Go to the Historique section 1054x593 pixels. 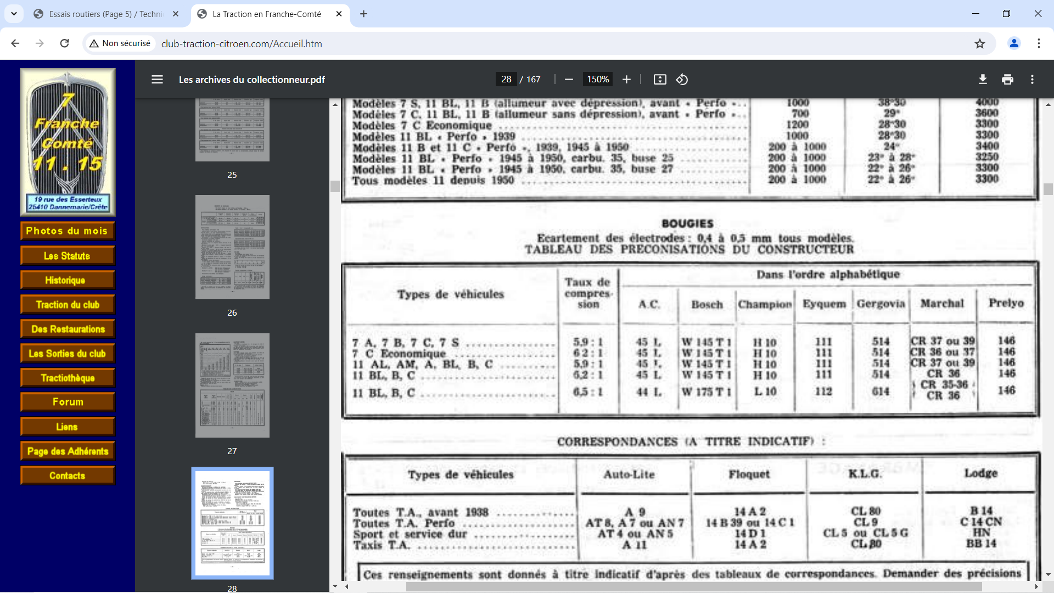click(x=68, y=280)
